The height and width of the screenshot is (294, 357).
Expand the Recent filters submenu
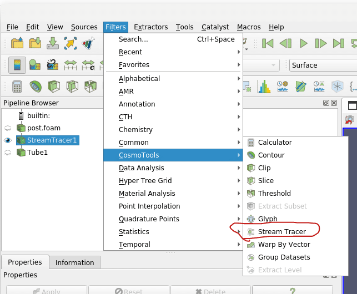coord(173,52)
